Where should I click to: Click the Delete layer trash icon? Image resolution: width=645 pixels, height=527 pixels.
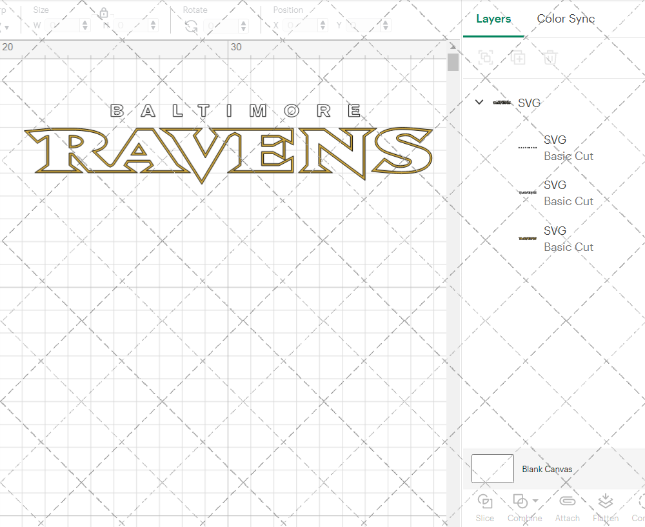point(550,57)
